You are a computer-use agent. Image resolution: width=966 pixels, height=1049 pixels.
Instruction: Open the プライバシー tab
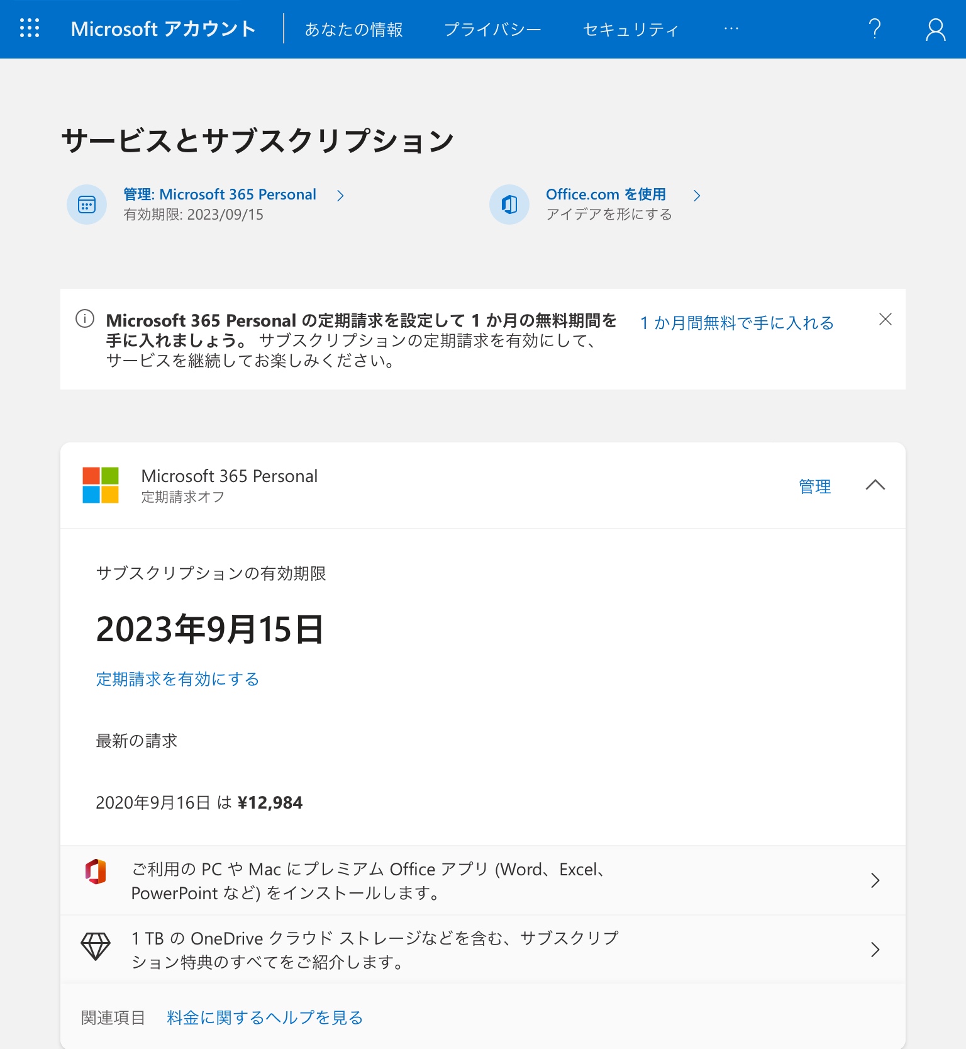coord(492,30)
